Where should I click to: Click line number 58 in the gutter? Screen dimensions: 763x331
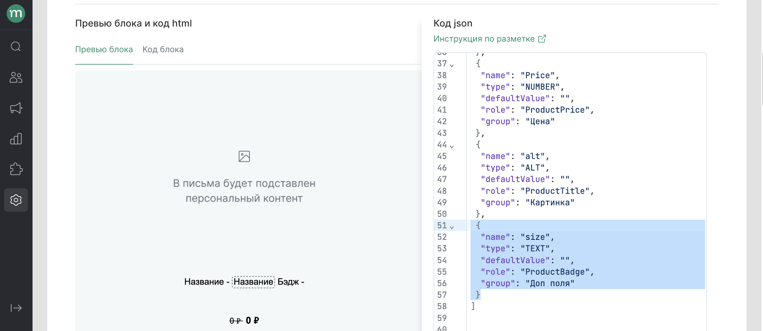click(x=442, y=307)
